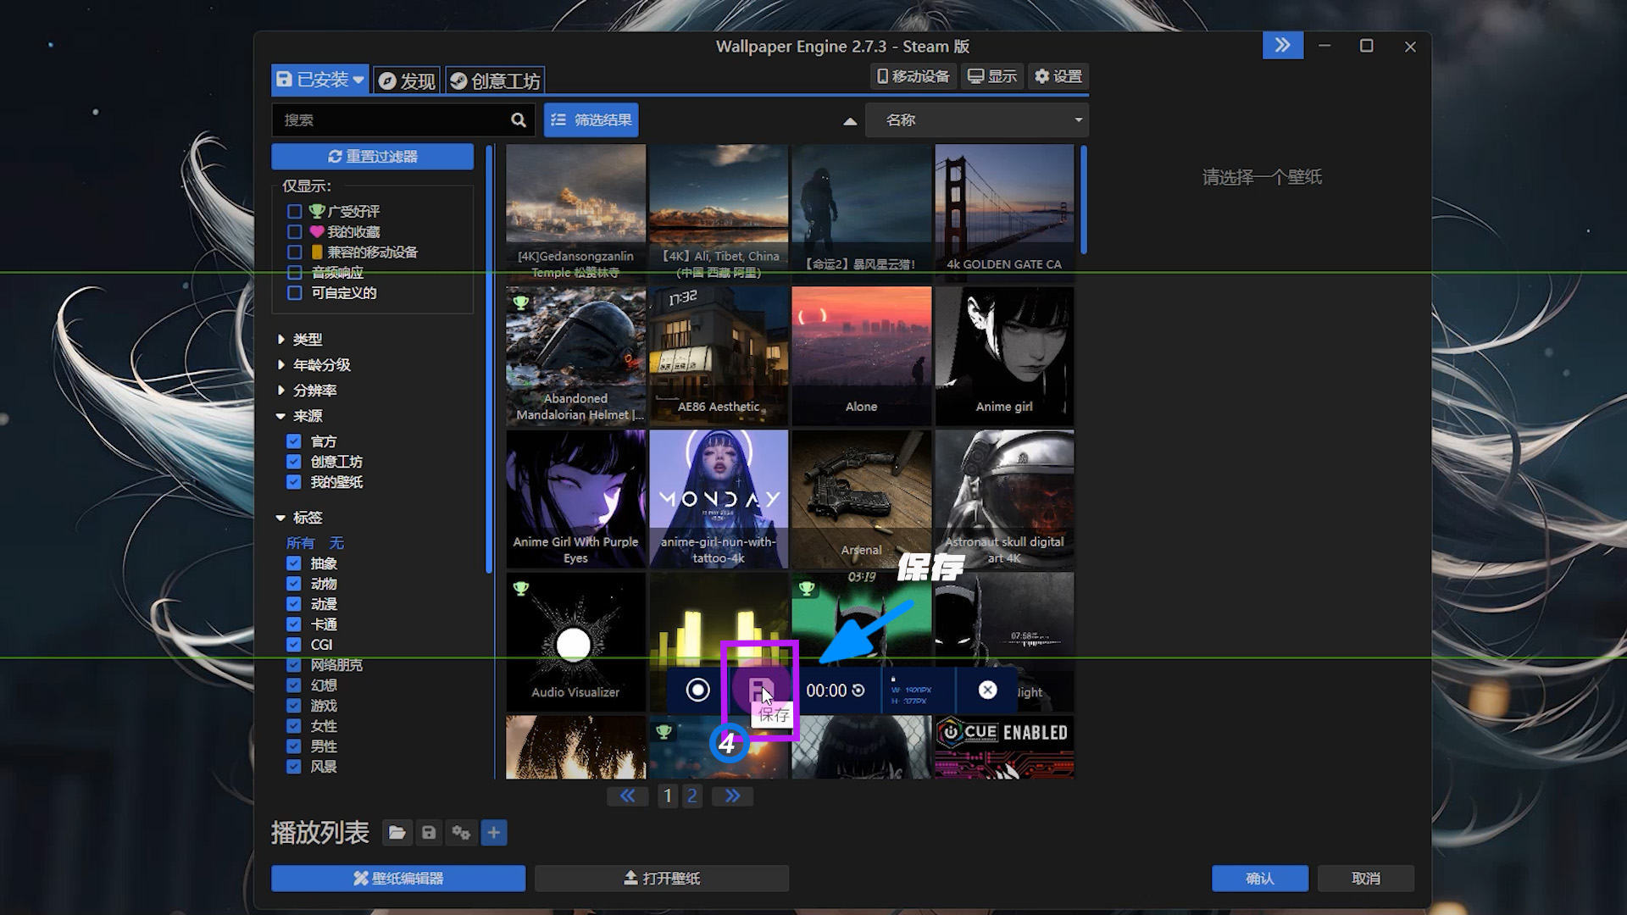Uncheck 官方 source checkbox

(x=294, y=441)
